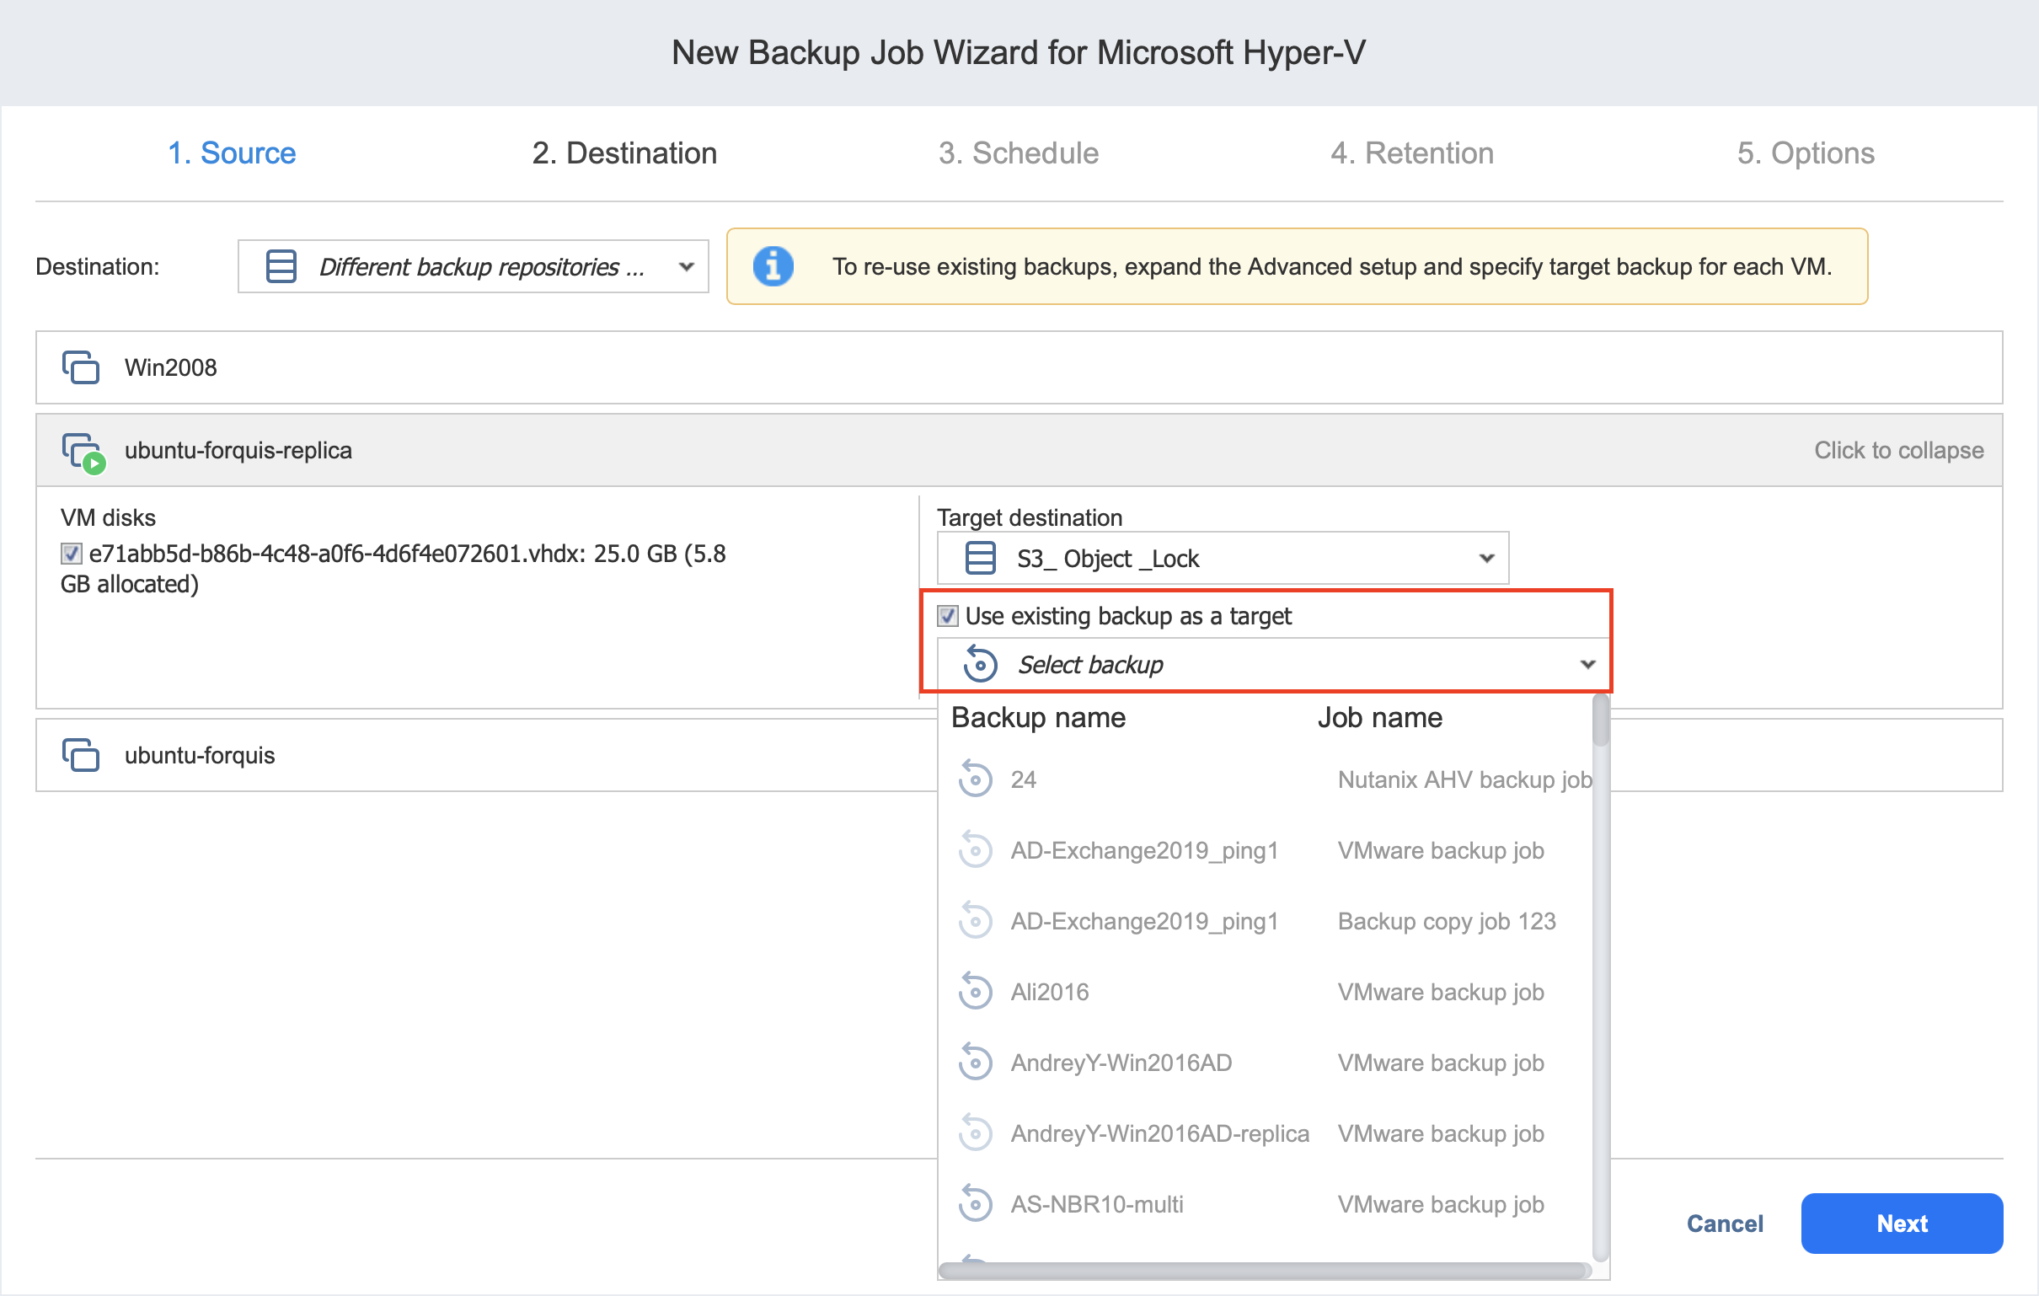
Task: Click the backup icon for Ali2016
Action: coord(975,992)
